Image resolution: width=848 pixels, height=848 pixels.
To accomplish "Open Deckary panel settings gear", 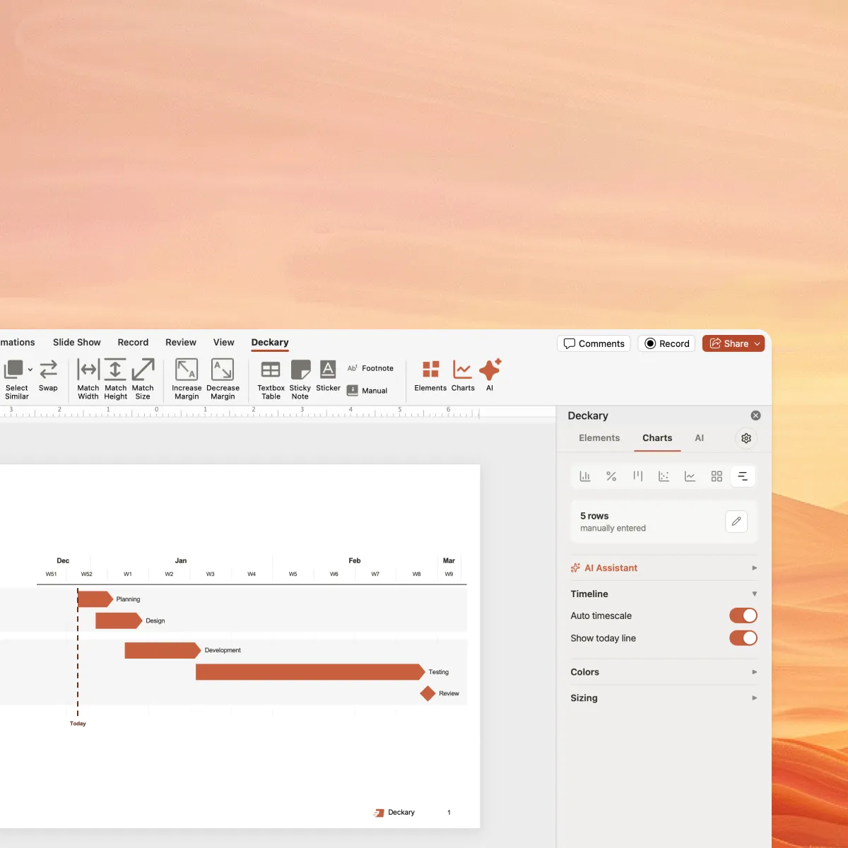I will 746,438.
